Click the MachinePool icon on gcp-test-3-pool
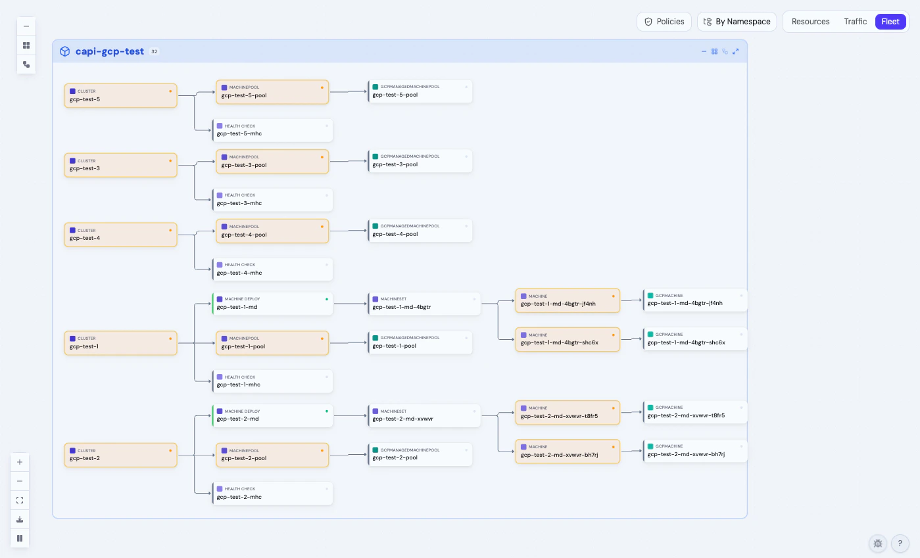Screen dimensions: 920x558 [x=224, y=157]
